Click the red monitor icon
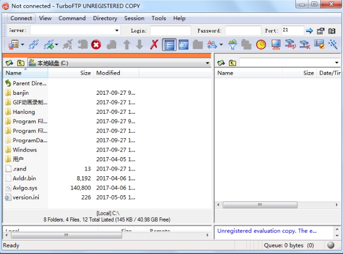 coord(276,45)
